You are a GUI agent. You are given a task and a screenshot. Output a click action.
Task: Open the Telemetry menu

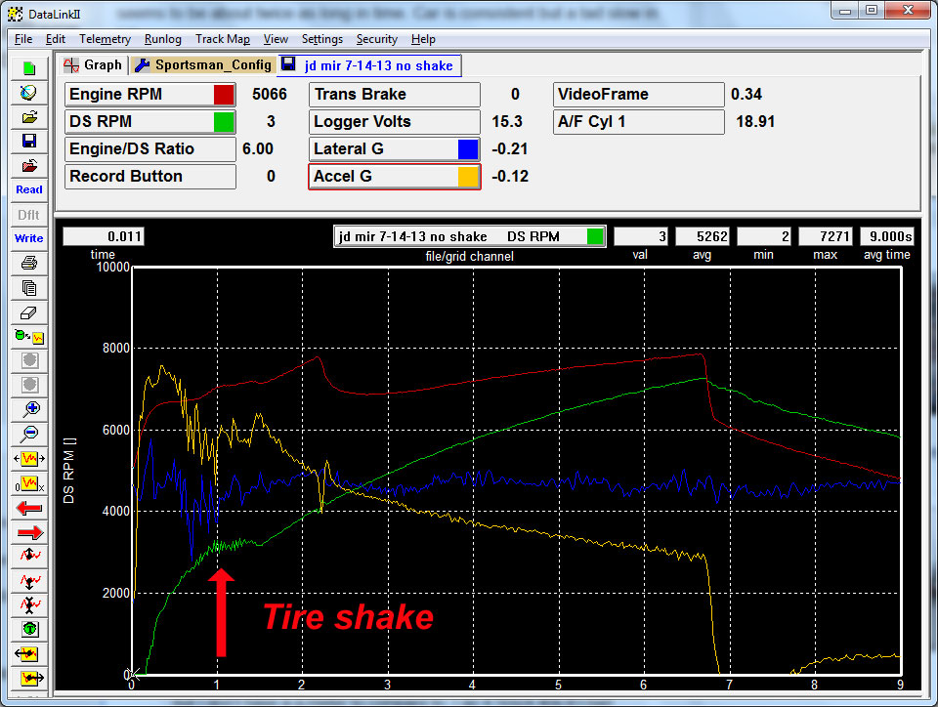[x=105, y=39]
